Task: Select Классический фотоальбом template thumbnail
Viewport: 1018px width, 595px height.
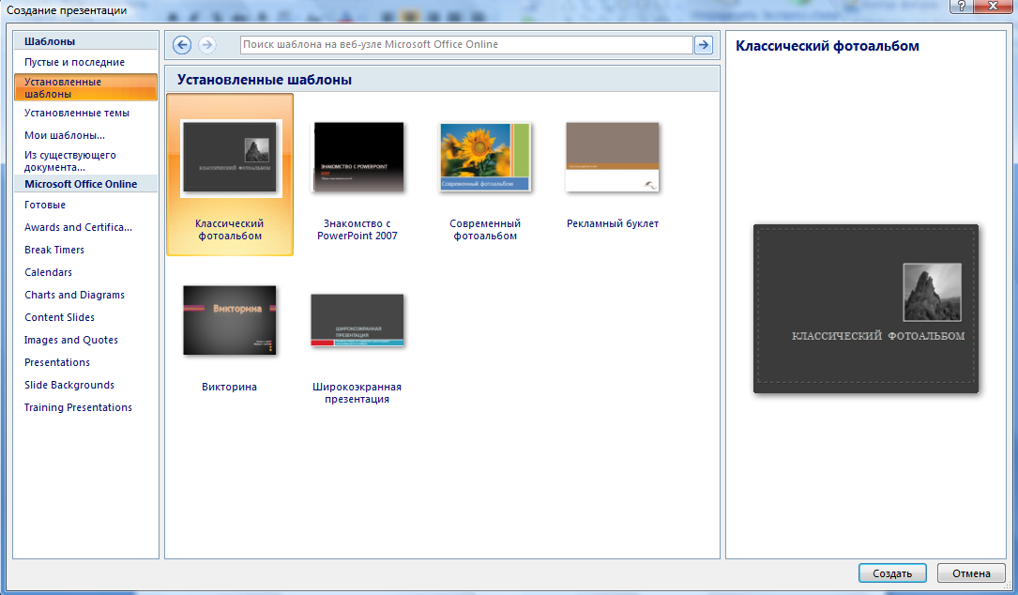Action: [230, 157]
